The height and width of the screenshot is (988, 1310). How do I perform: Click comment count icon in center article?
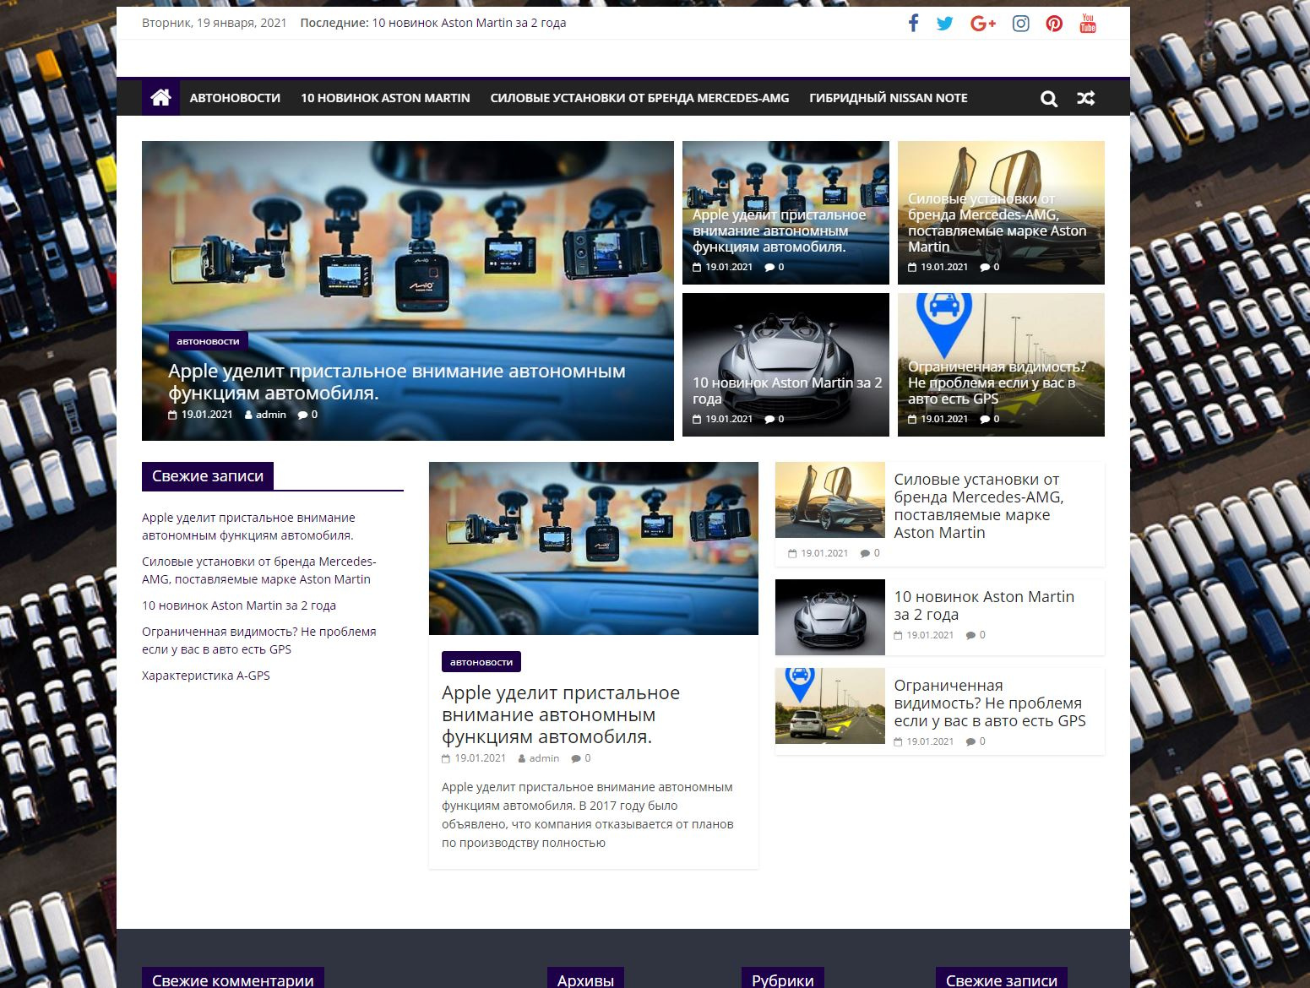point(576,758)
